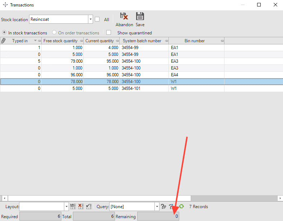Open the Typed in column sort arrow
The image size is (283, 221).
pos(35,41)
